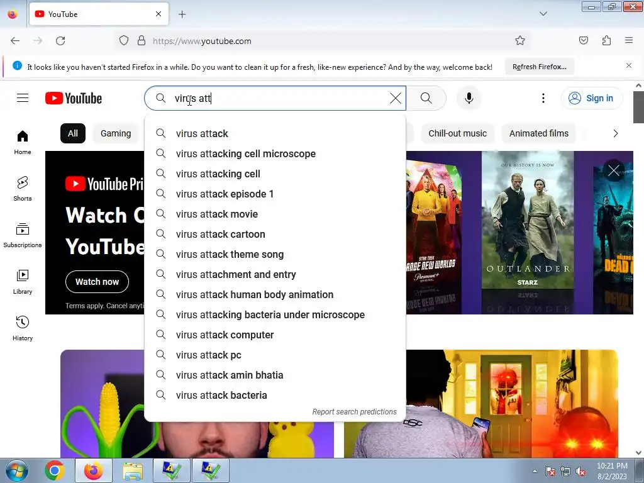Open the taskbar clock showing 10:21 PM
The height and width of the screenshot is (483, 644).
click(x=612, y=470)
